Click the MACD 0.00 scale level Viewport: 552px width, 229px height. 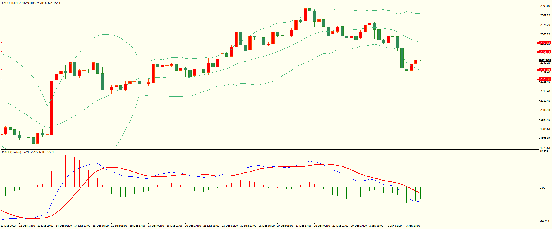click(x=542, y=188)
